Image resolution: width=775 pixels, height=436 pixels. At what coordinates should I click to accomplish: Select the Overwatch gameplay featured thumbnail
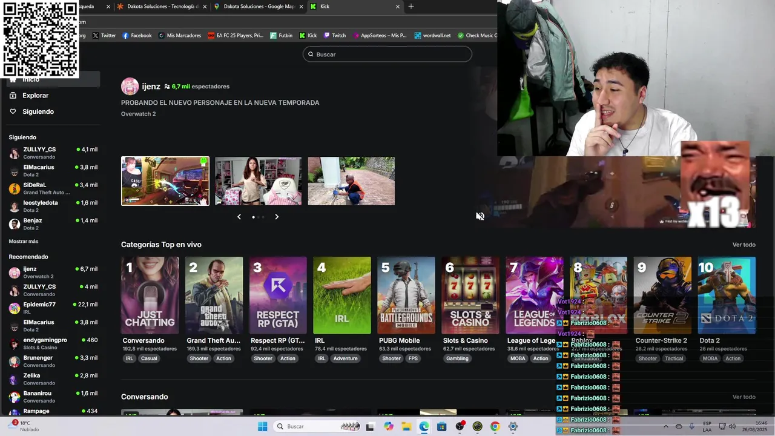point(165,181)
